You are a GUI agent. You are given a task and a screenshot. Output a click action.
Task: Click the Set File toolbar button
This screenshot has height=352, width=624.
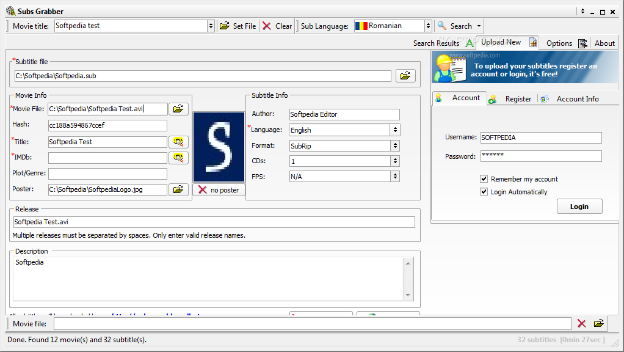(238, 26)
